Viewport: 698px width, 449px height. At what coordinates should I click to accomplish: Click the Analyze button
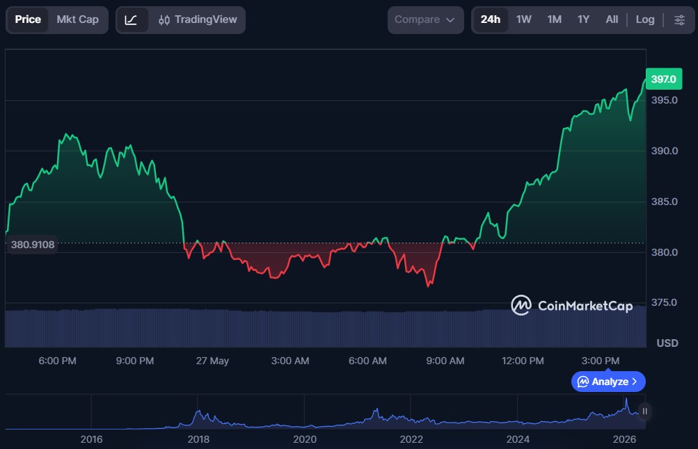[x=608, y=382]
